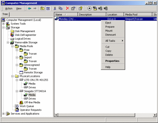Click the horizontal scrollbar thumb
The height and width of the screenshot is (123, 158).
coord(96,115)
